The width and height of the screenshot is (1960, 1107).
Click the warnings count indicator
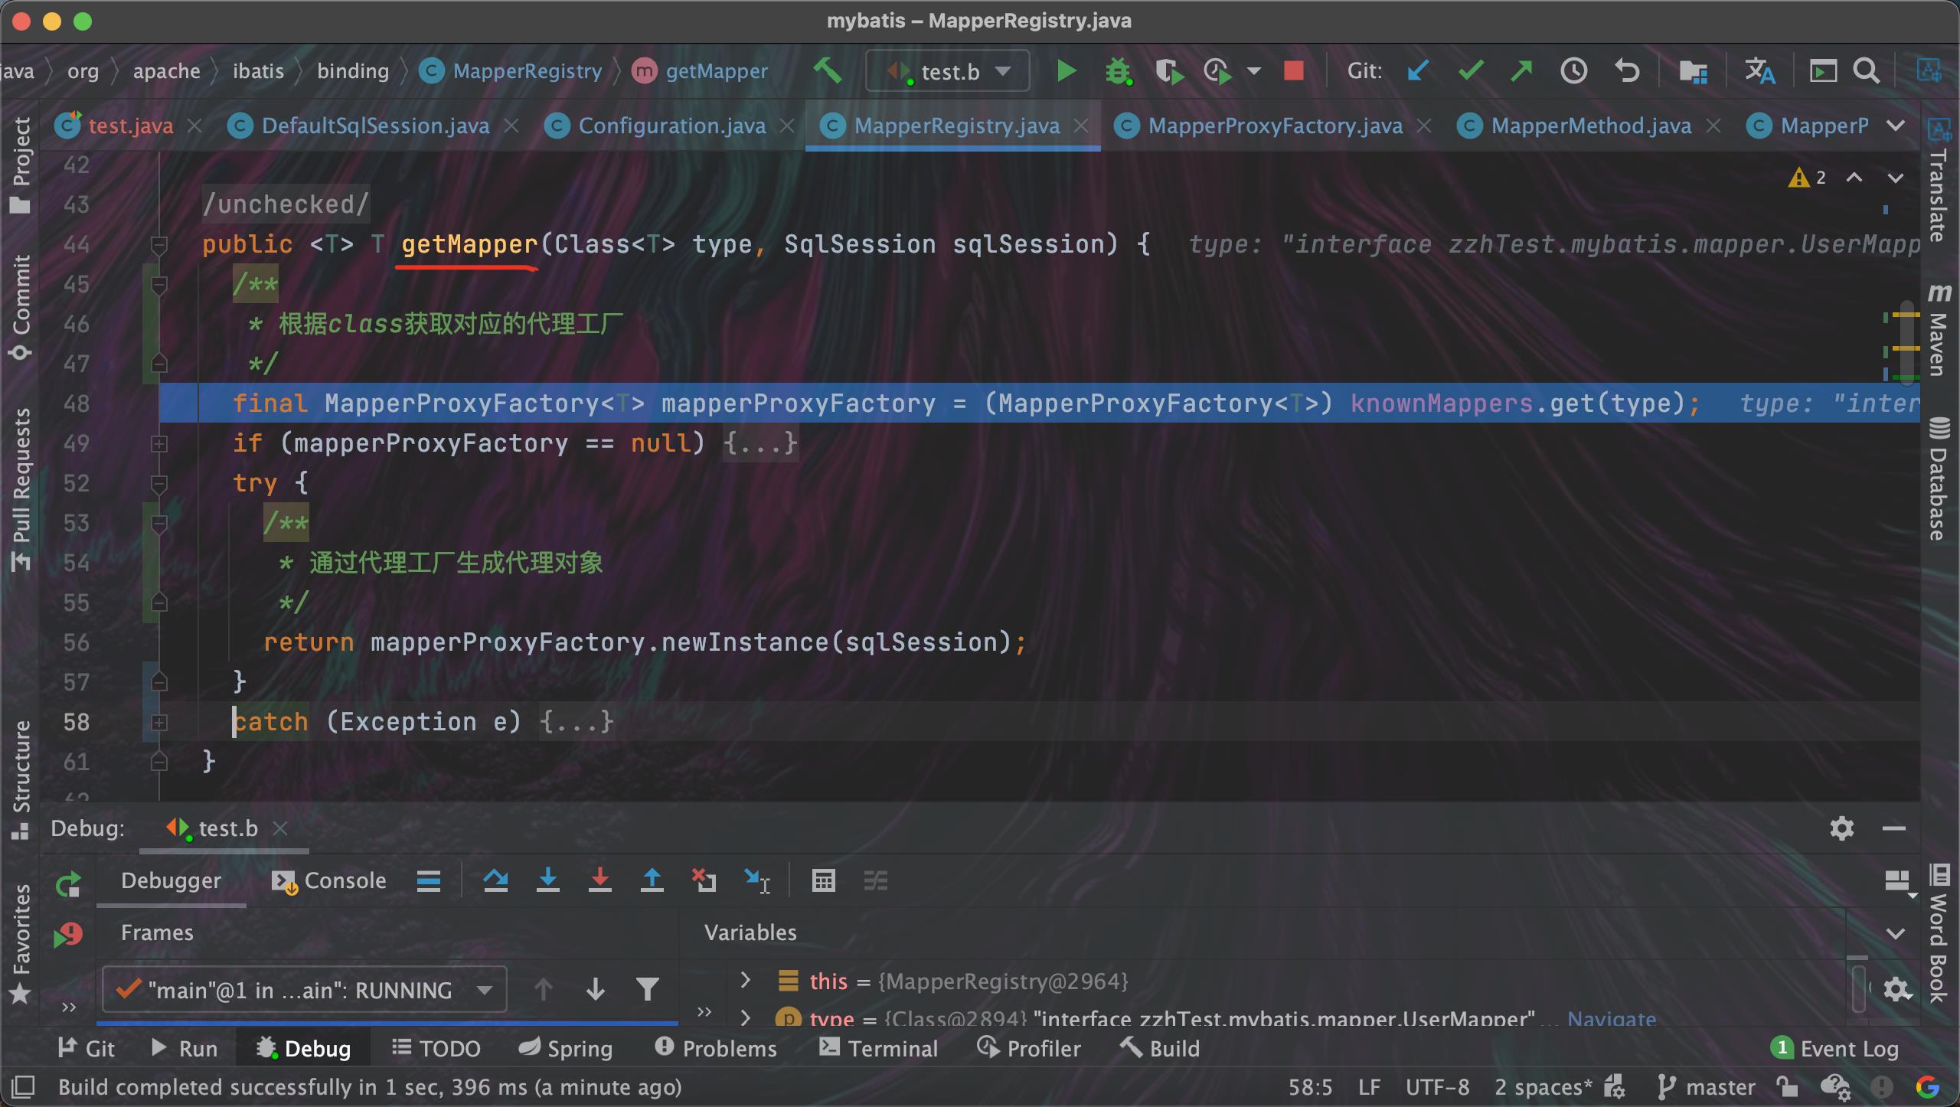click(1808, 178)
